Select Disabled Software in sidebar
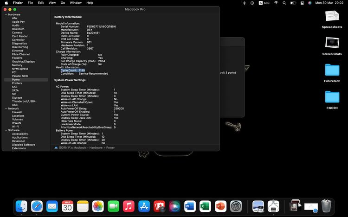Image resolution: width=348 pixels, height=217 pixels. (x=24, y=145)
